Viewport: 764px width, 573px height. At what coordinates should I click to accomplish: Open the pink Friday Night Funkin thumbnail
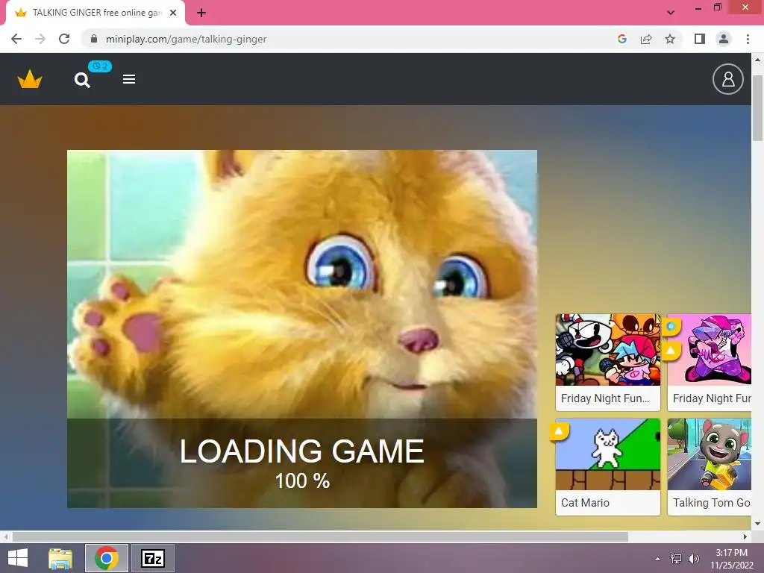(710, 350)
